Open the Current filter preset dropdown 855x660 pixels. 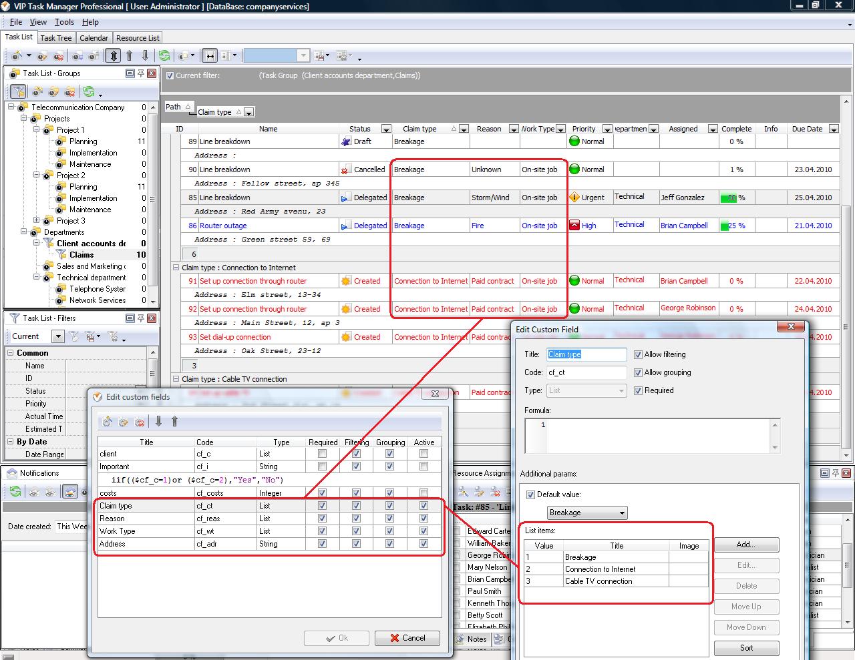click(x=58, y=336)
